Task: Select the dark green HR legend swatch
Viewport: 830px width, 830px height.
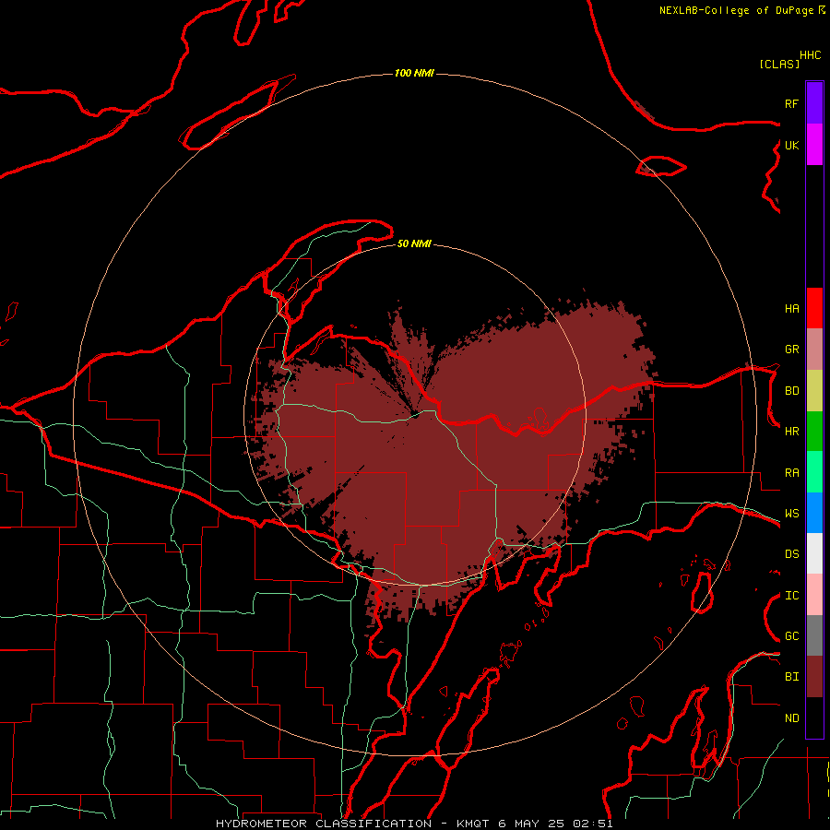Action: [x=814, y=432]
